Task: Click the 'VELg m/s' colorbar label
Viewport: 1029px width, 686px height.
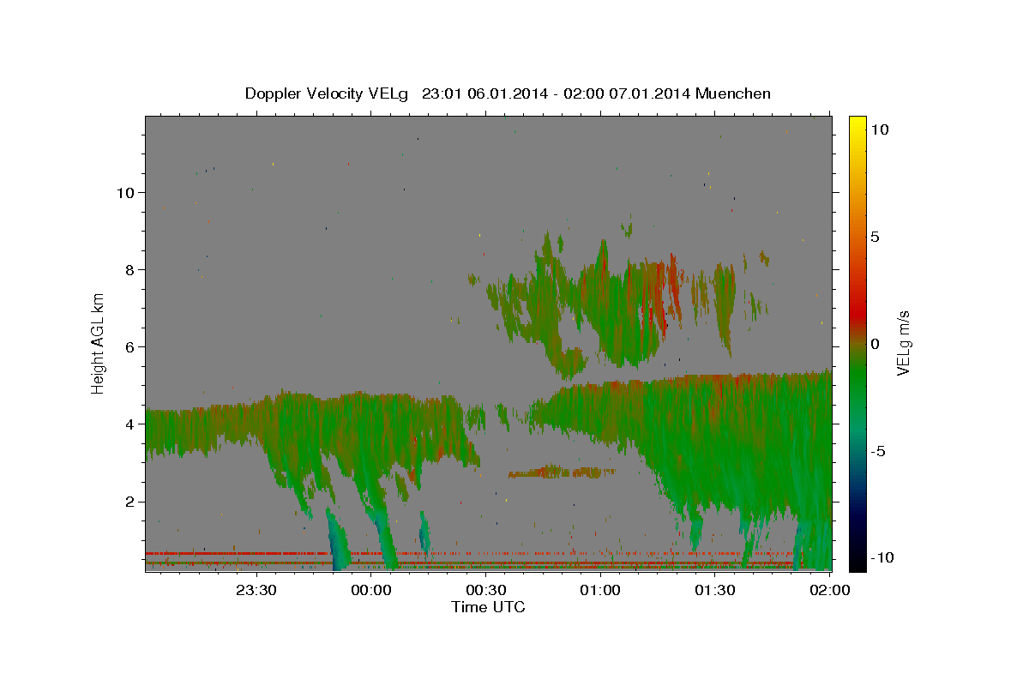Action: point(903,343)
